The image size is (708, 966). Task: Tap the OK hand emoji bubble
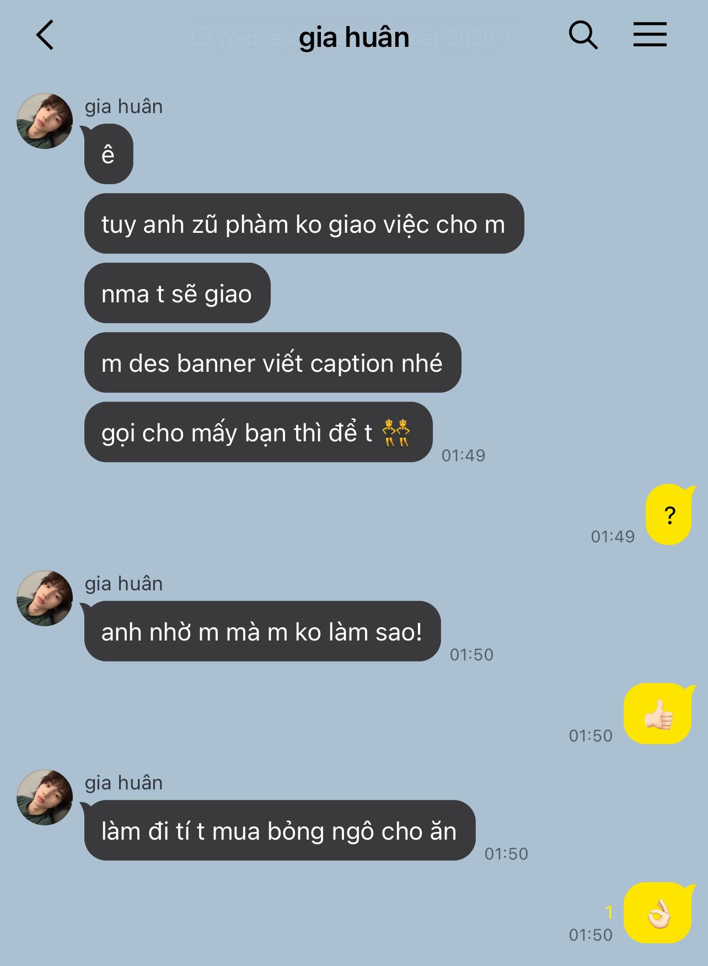click(x=658, y=912)
